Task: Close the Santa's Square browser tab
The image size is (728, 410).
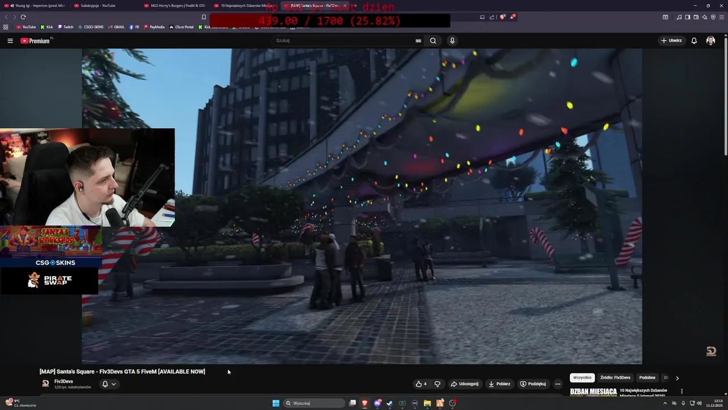Action: coord(345,5)
